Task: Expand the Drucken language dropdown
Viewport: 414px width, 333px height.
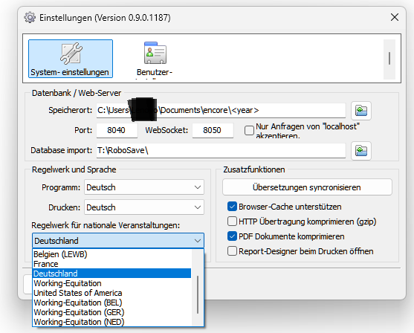Action: (x=144, y=207)
